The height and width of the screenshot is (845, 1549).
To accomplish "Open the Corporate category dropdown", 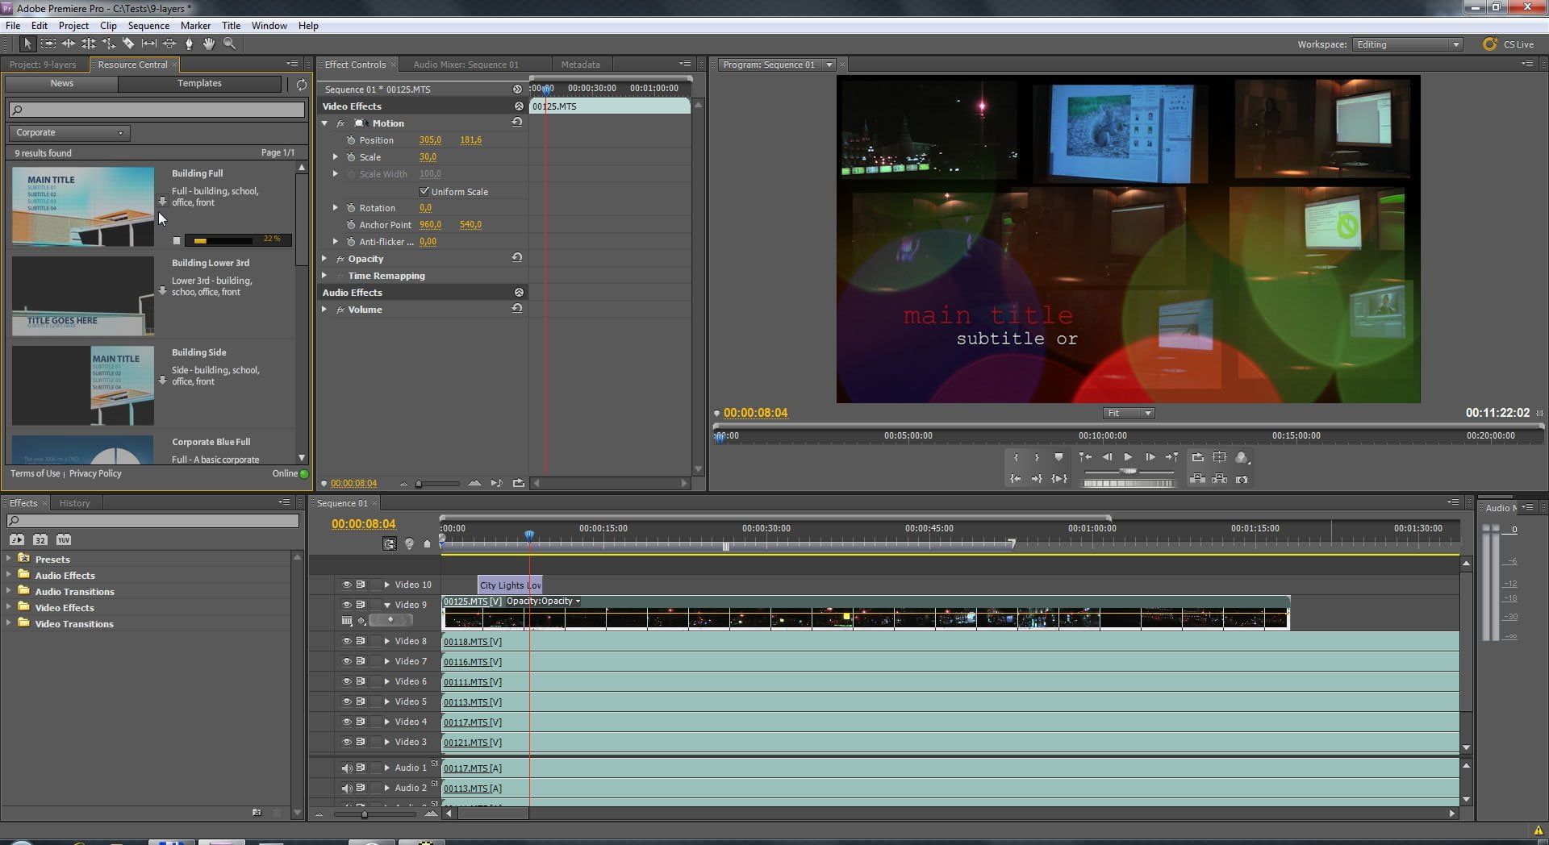I will click(x=69, y=133).
